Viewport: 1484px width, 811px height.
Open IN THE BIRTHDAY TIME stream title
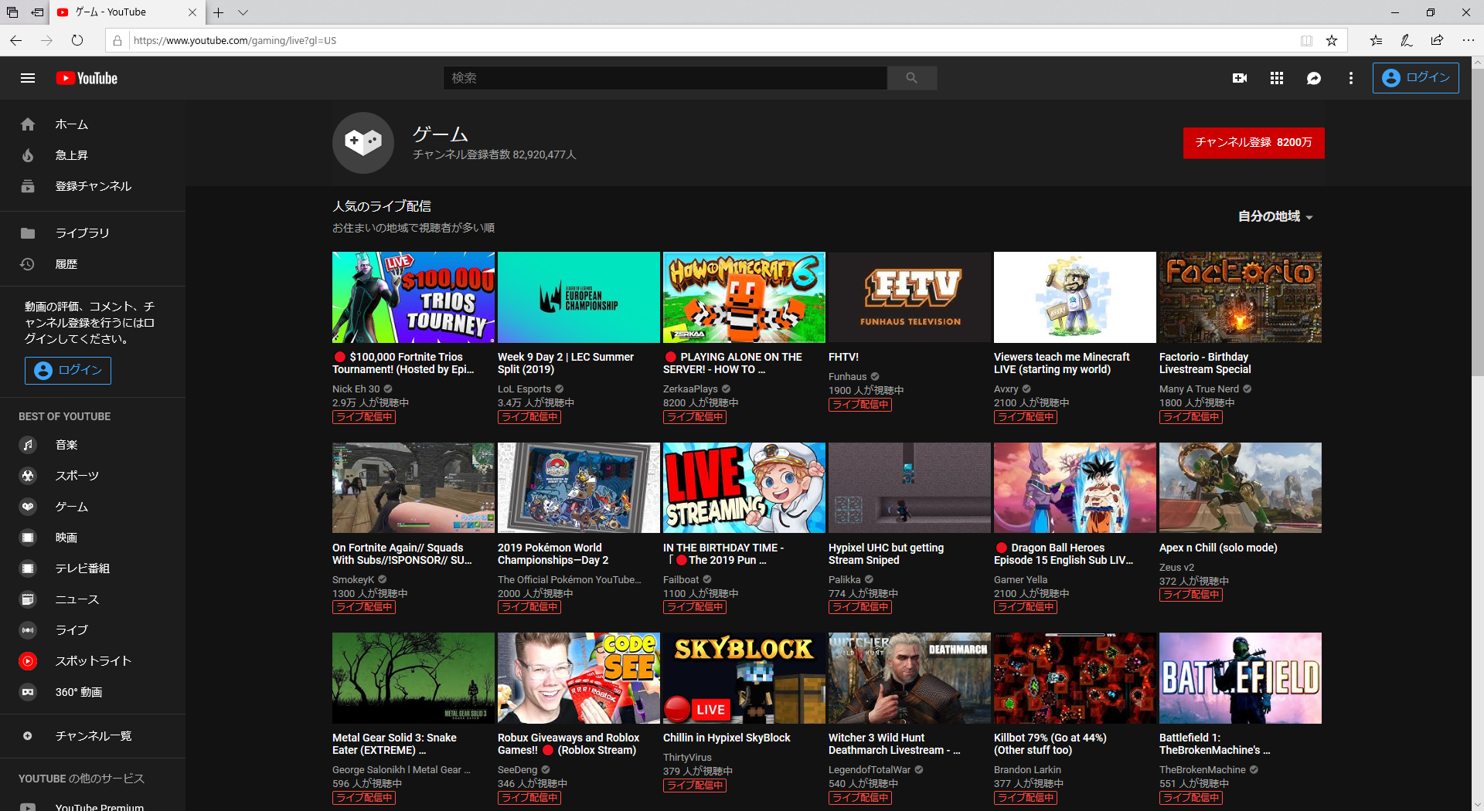[x=723, y=554]
